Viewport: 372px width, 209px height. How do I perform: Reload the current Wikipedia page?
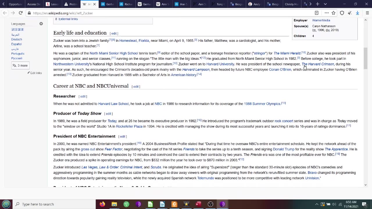pos(21,13)
